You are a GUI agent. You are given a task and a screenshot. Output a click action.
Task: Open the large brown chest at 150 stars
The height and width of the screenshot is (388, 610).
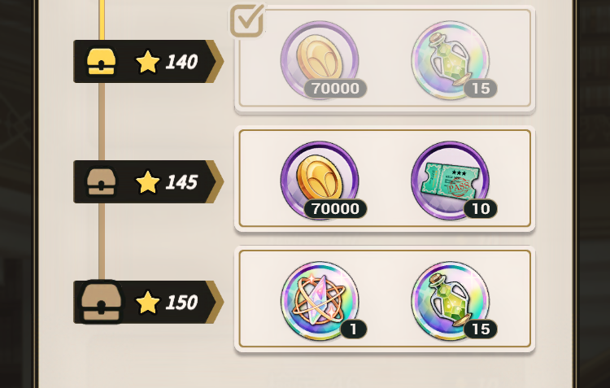point(101,302)
